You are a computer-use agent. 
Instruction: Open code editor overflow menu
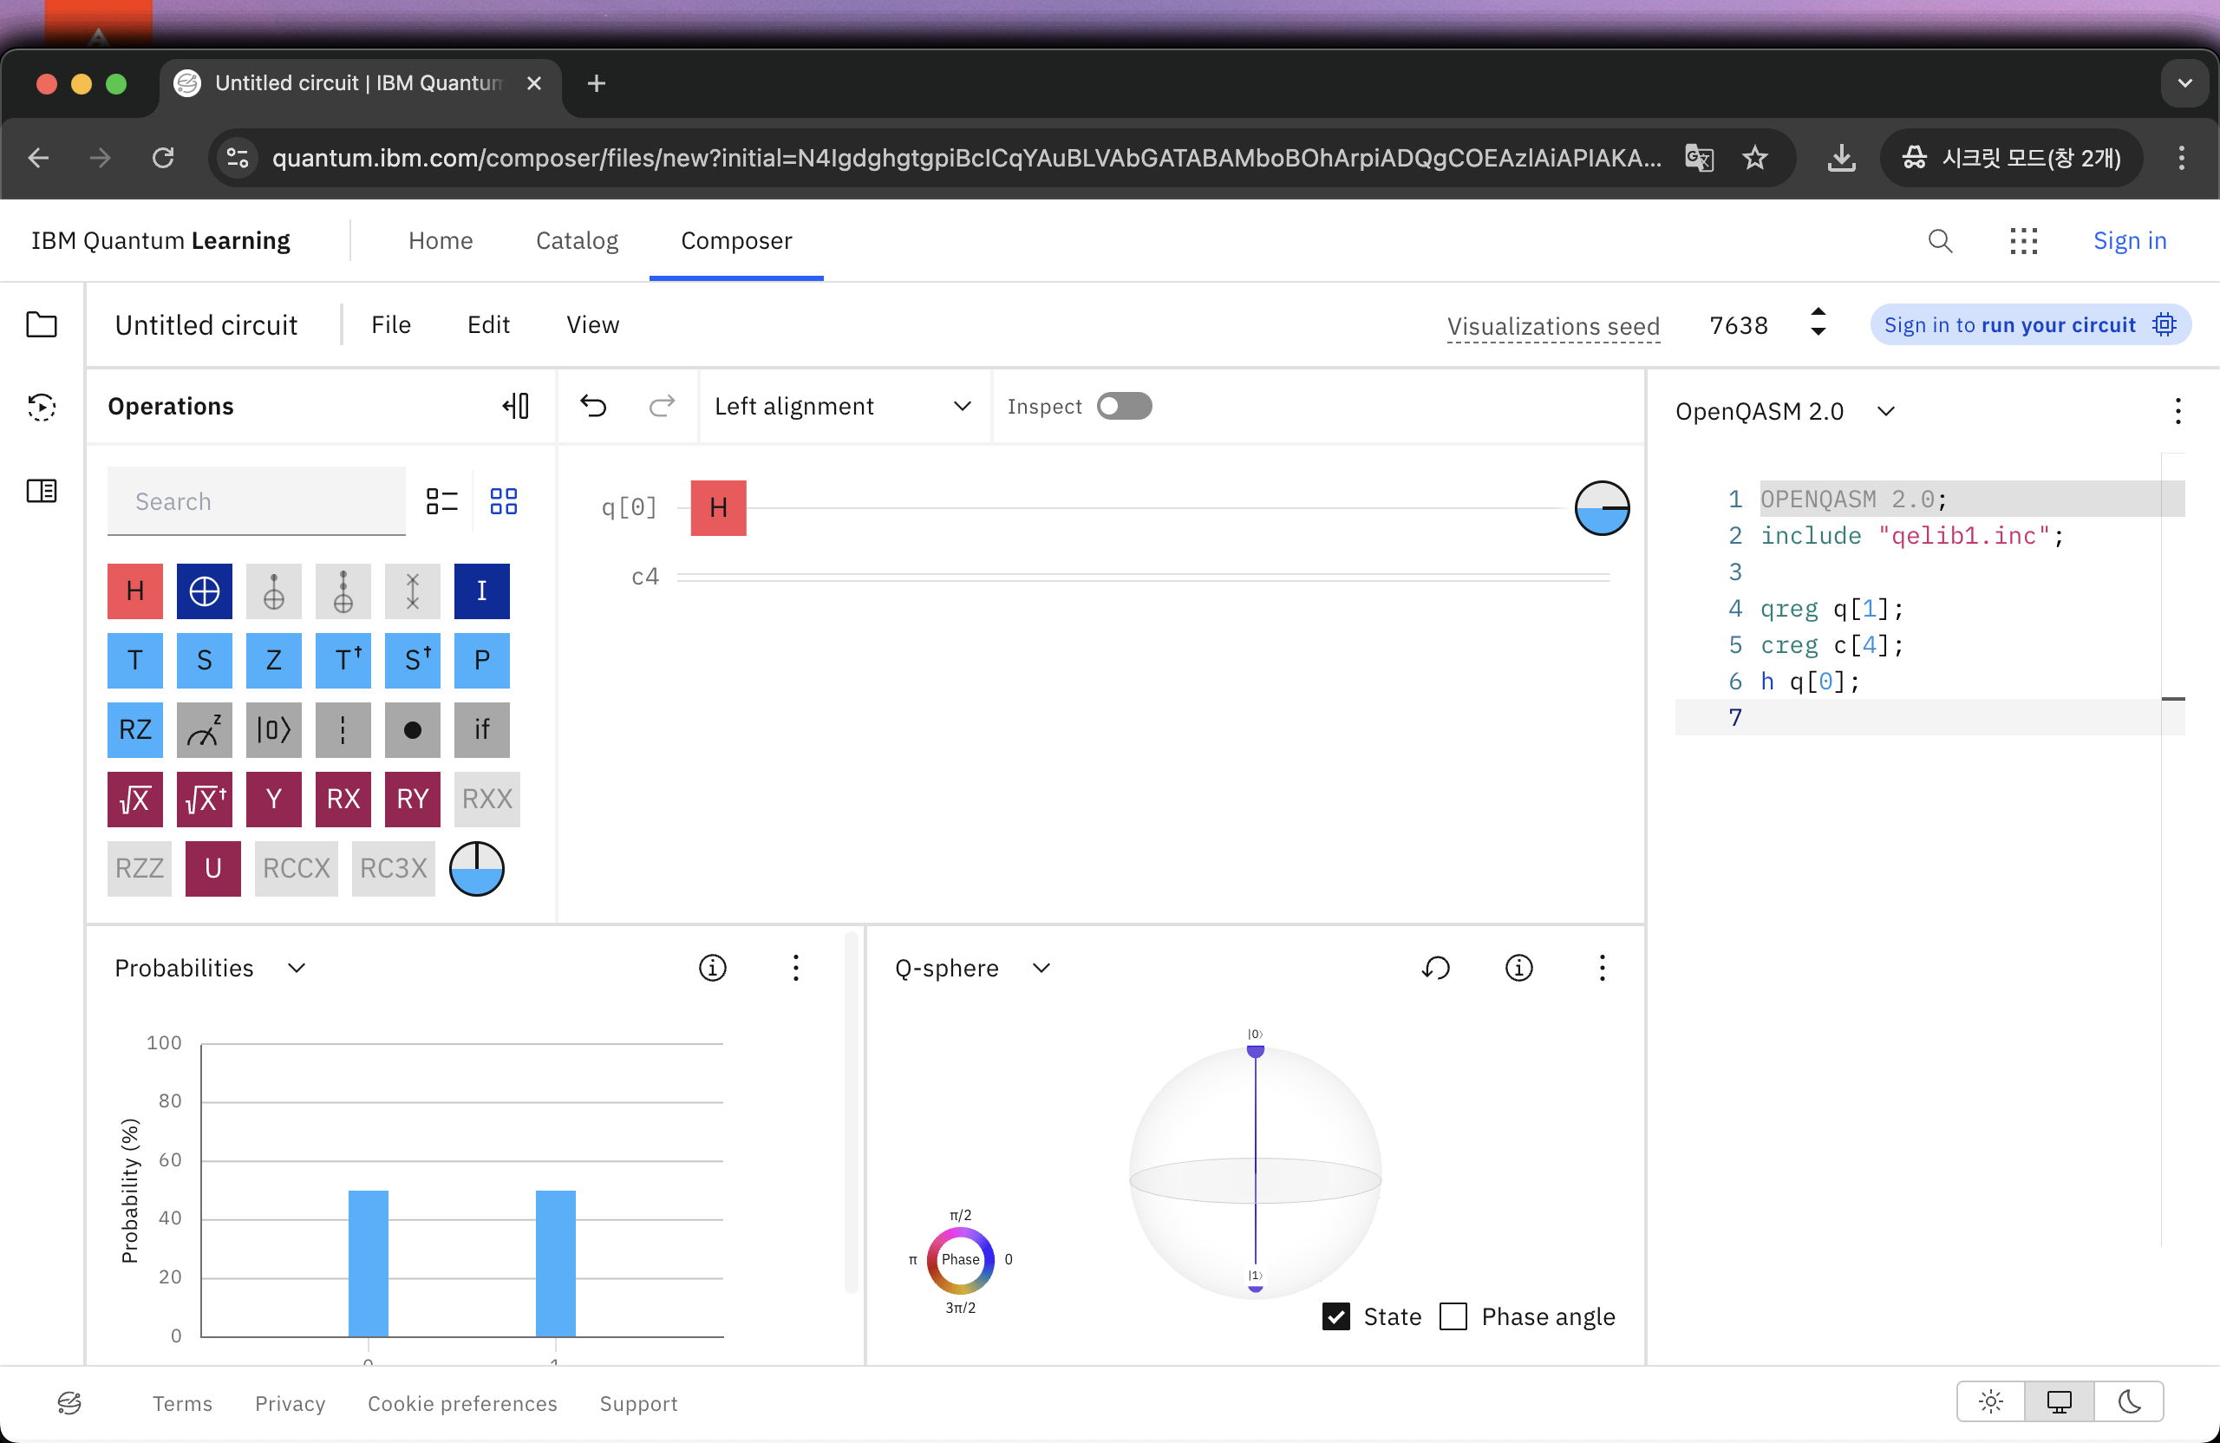coord(2178,411)
